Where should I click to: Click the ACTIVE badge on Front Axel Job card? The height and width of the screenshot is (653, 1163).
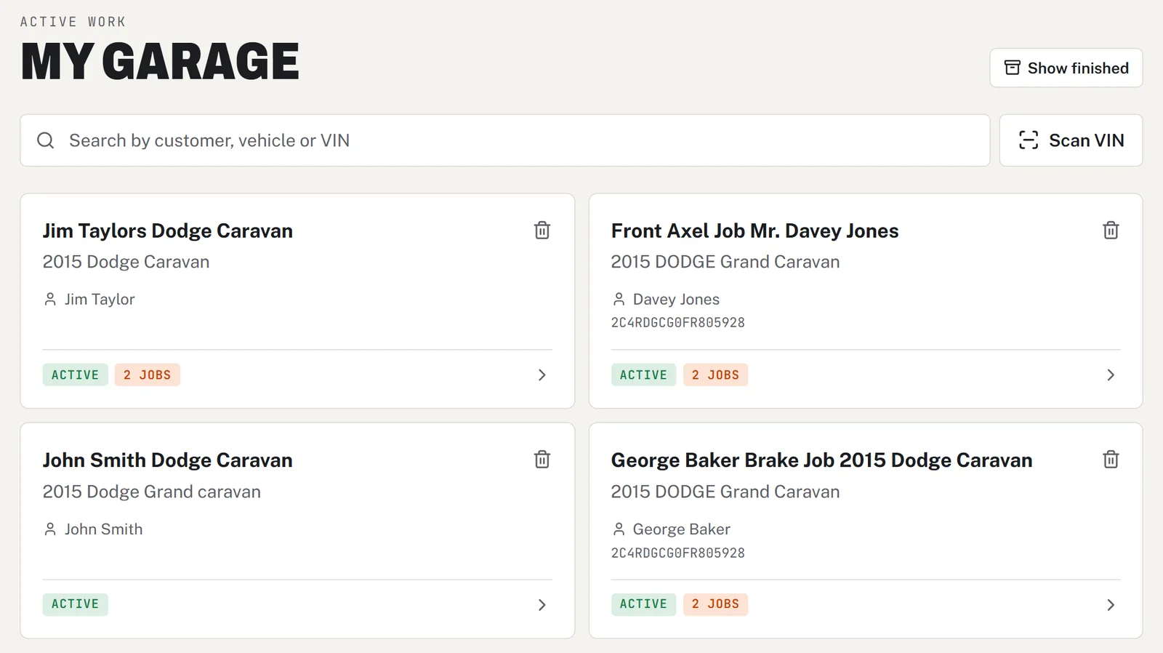click(x=643, y=374)
